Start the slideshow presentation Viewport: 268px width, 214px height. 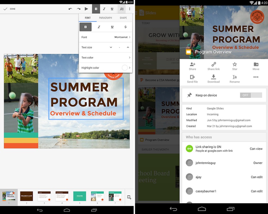click(86, 9)
